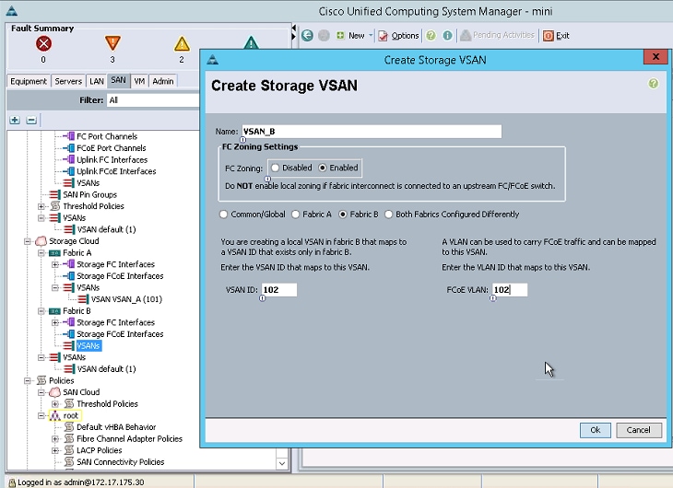The height and width of the screenshot is (488, 673).
Task: Expand Storage FC Interfaces under Fabric B
Action: pyautogui.click(x=55, y=322)
